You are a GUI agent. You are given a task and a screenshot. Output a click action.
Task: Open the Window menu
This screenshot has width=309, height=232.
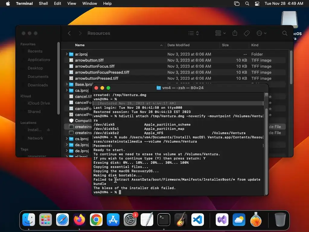pos(90,4)
